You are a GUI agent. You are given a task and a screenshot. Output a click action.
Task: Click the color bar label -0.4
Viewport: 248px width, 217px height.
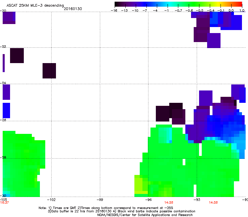(211, 11)
